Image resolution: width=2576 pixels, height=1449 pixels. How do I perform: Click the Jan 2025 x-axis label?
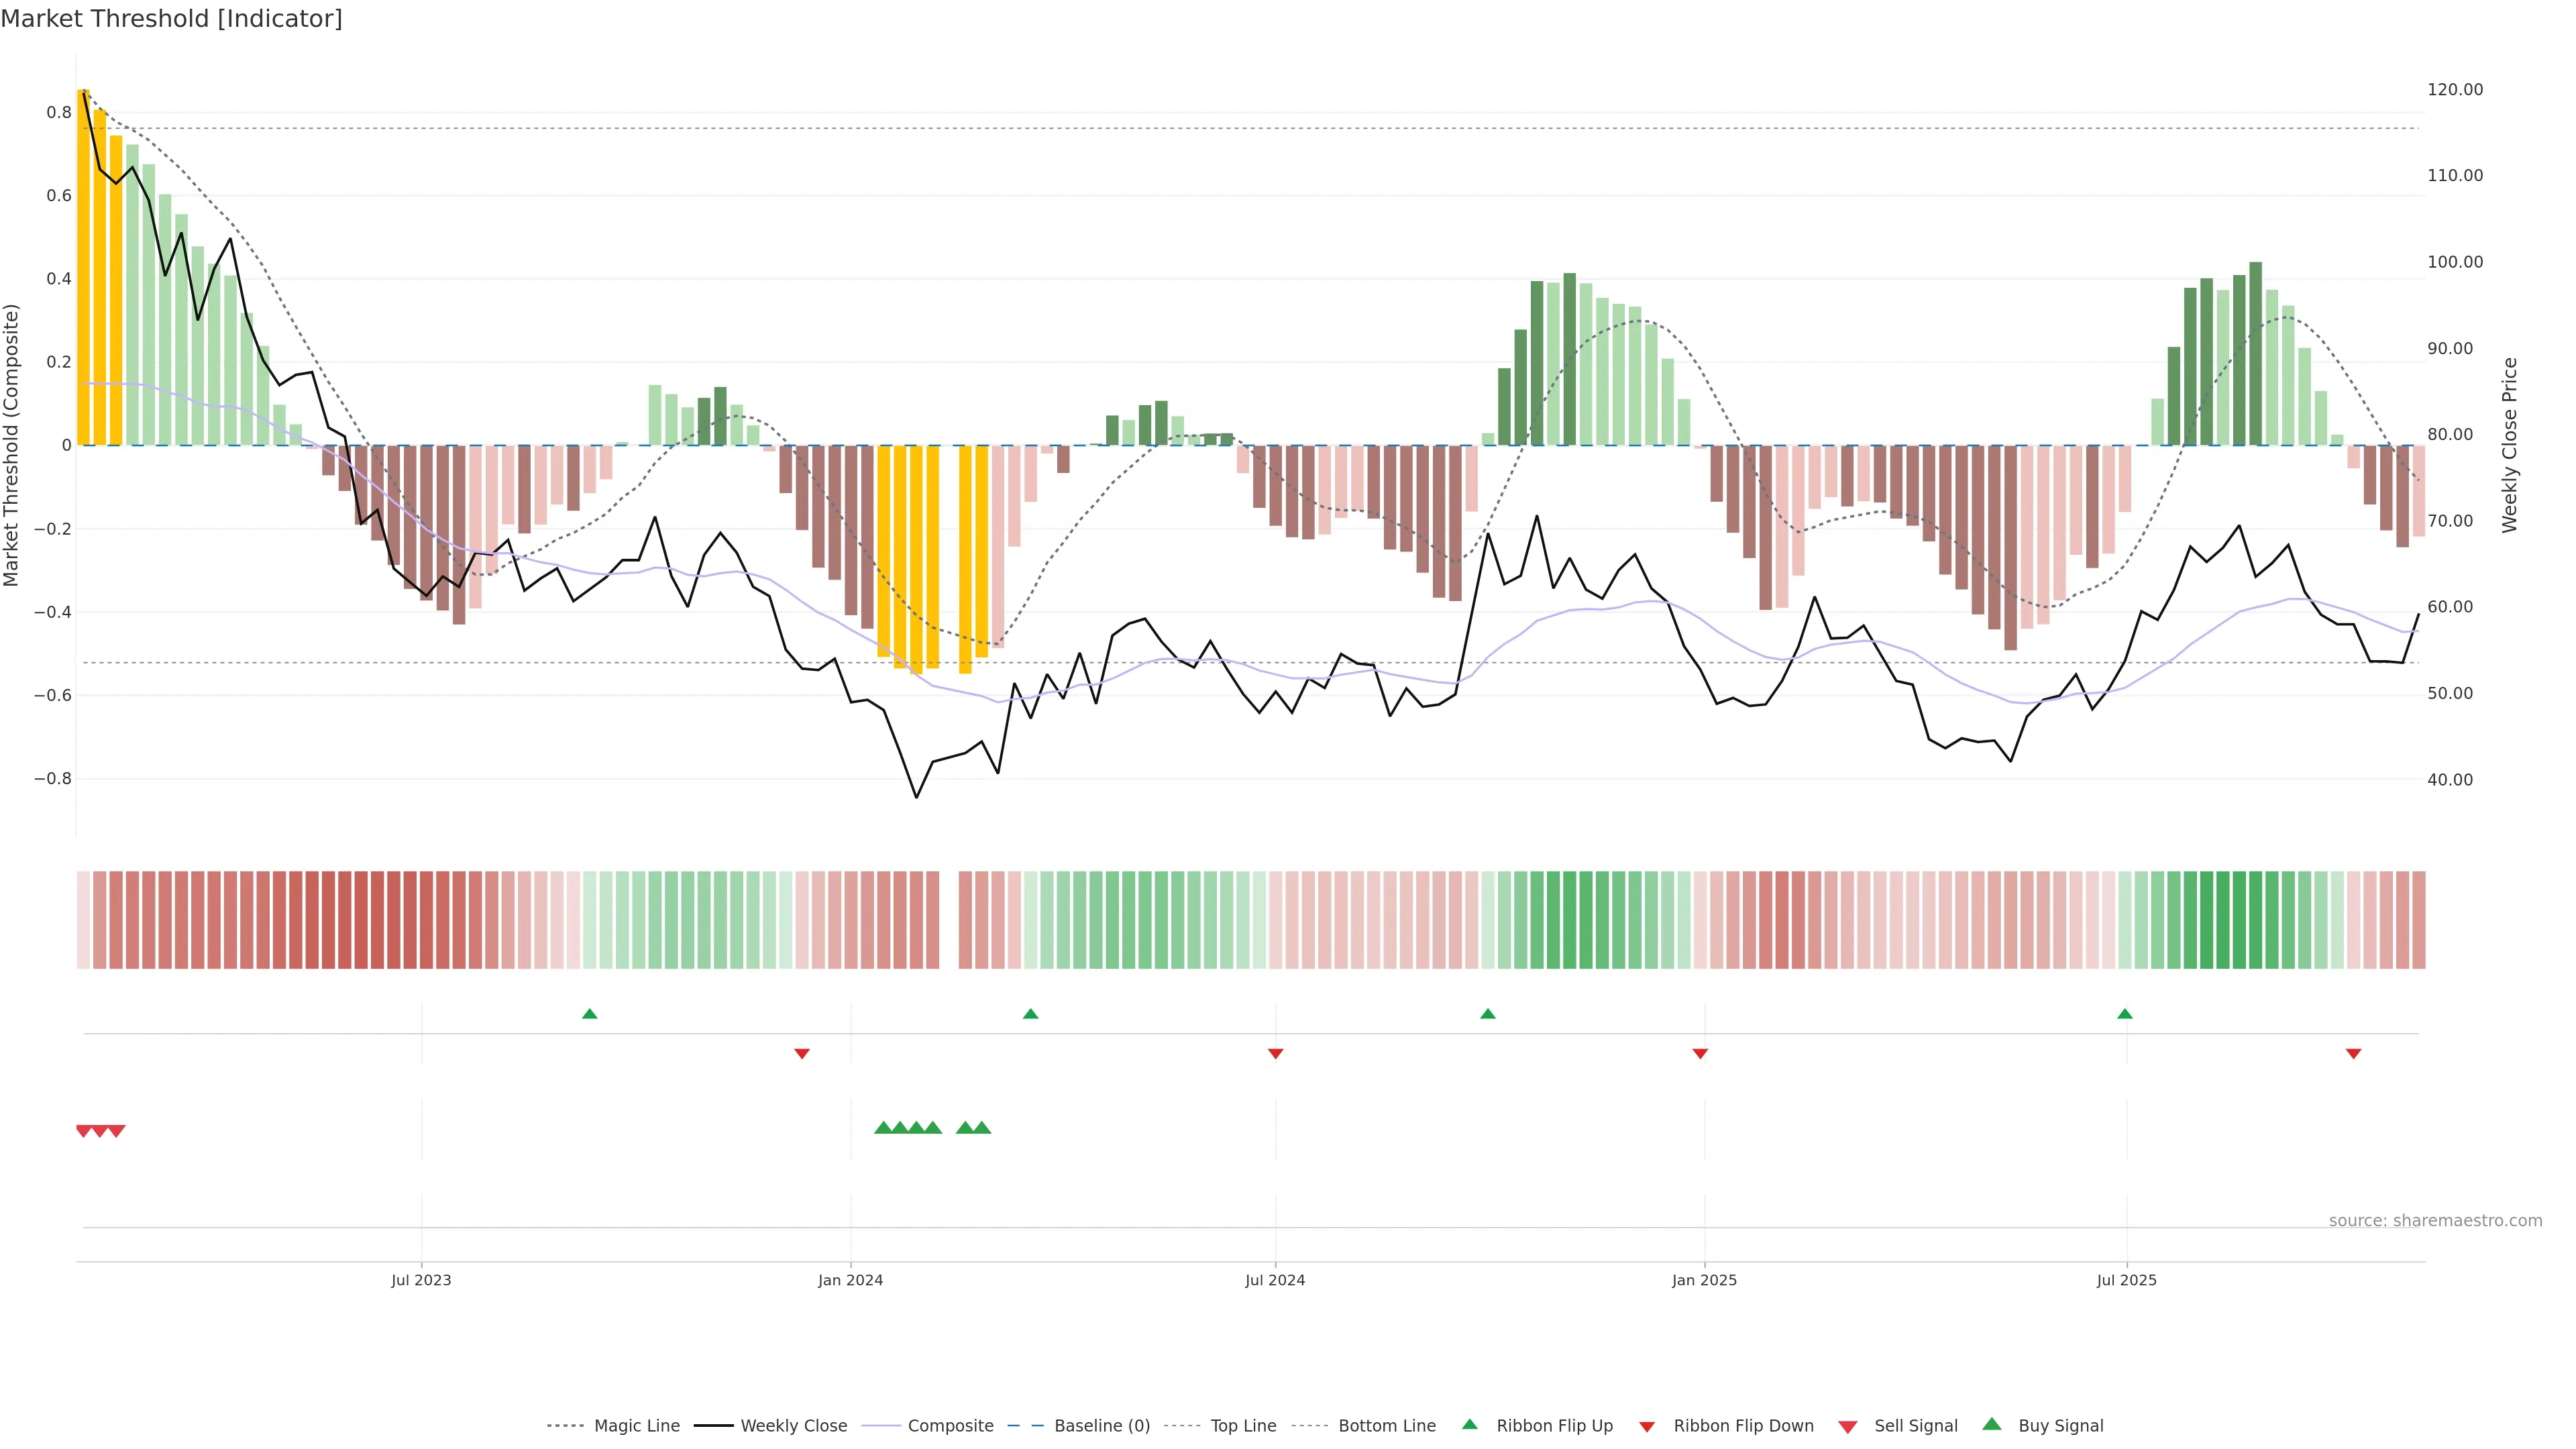1704,1280
